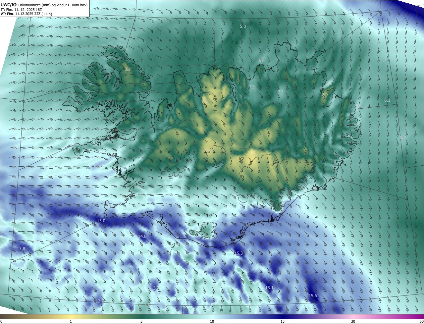Click the 15.0 value label southwest of Iceland
Viewport: 424px width, 324px height.
101,221
